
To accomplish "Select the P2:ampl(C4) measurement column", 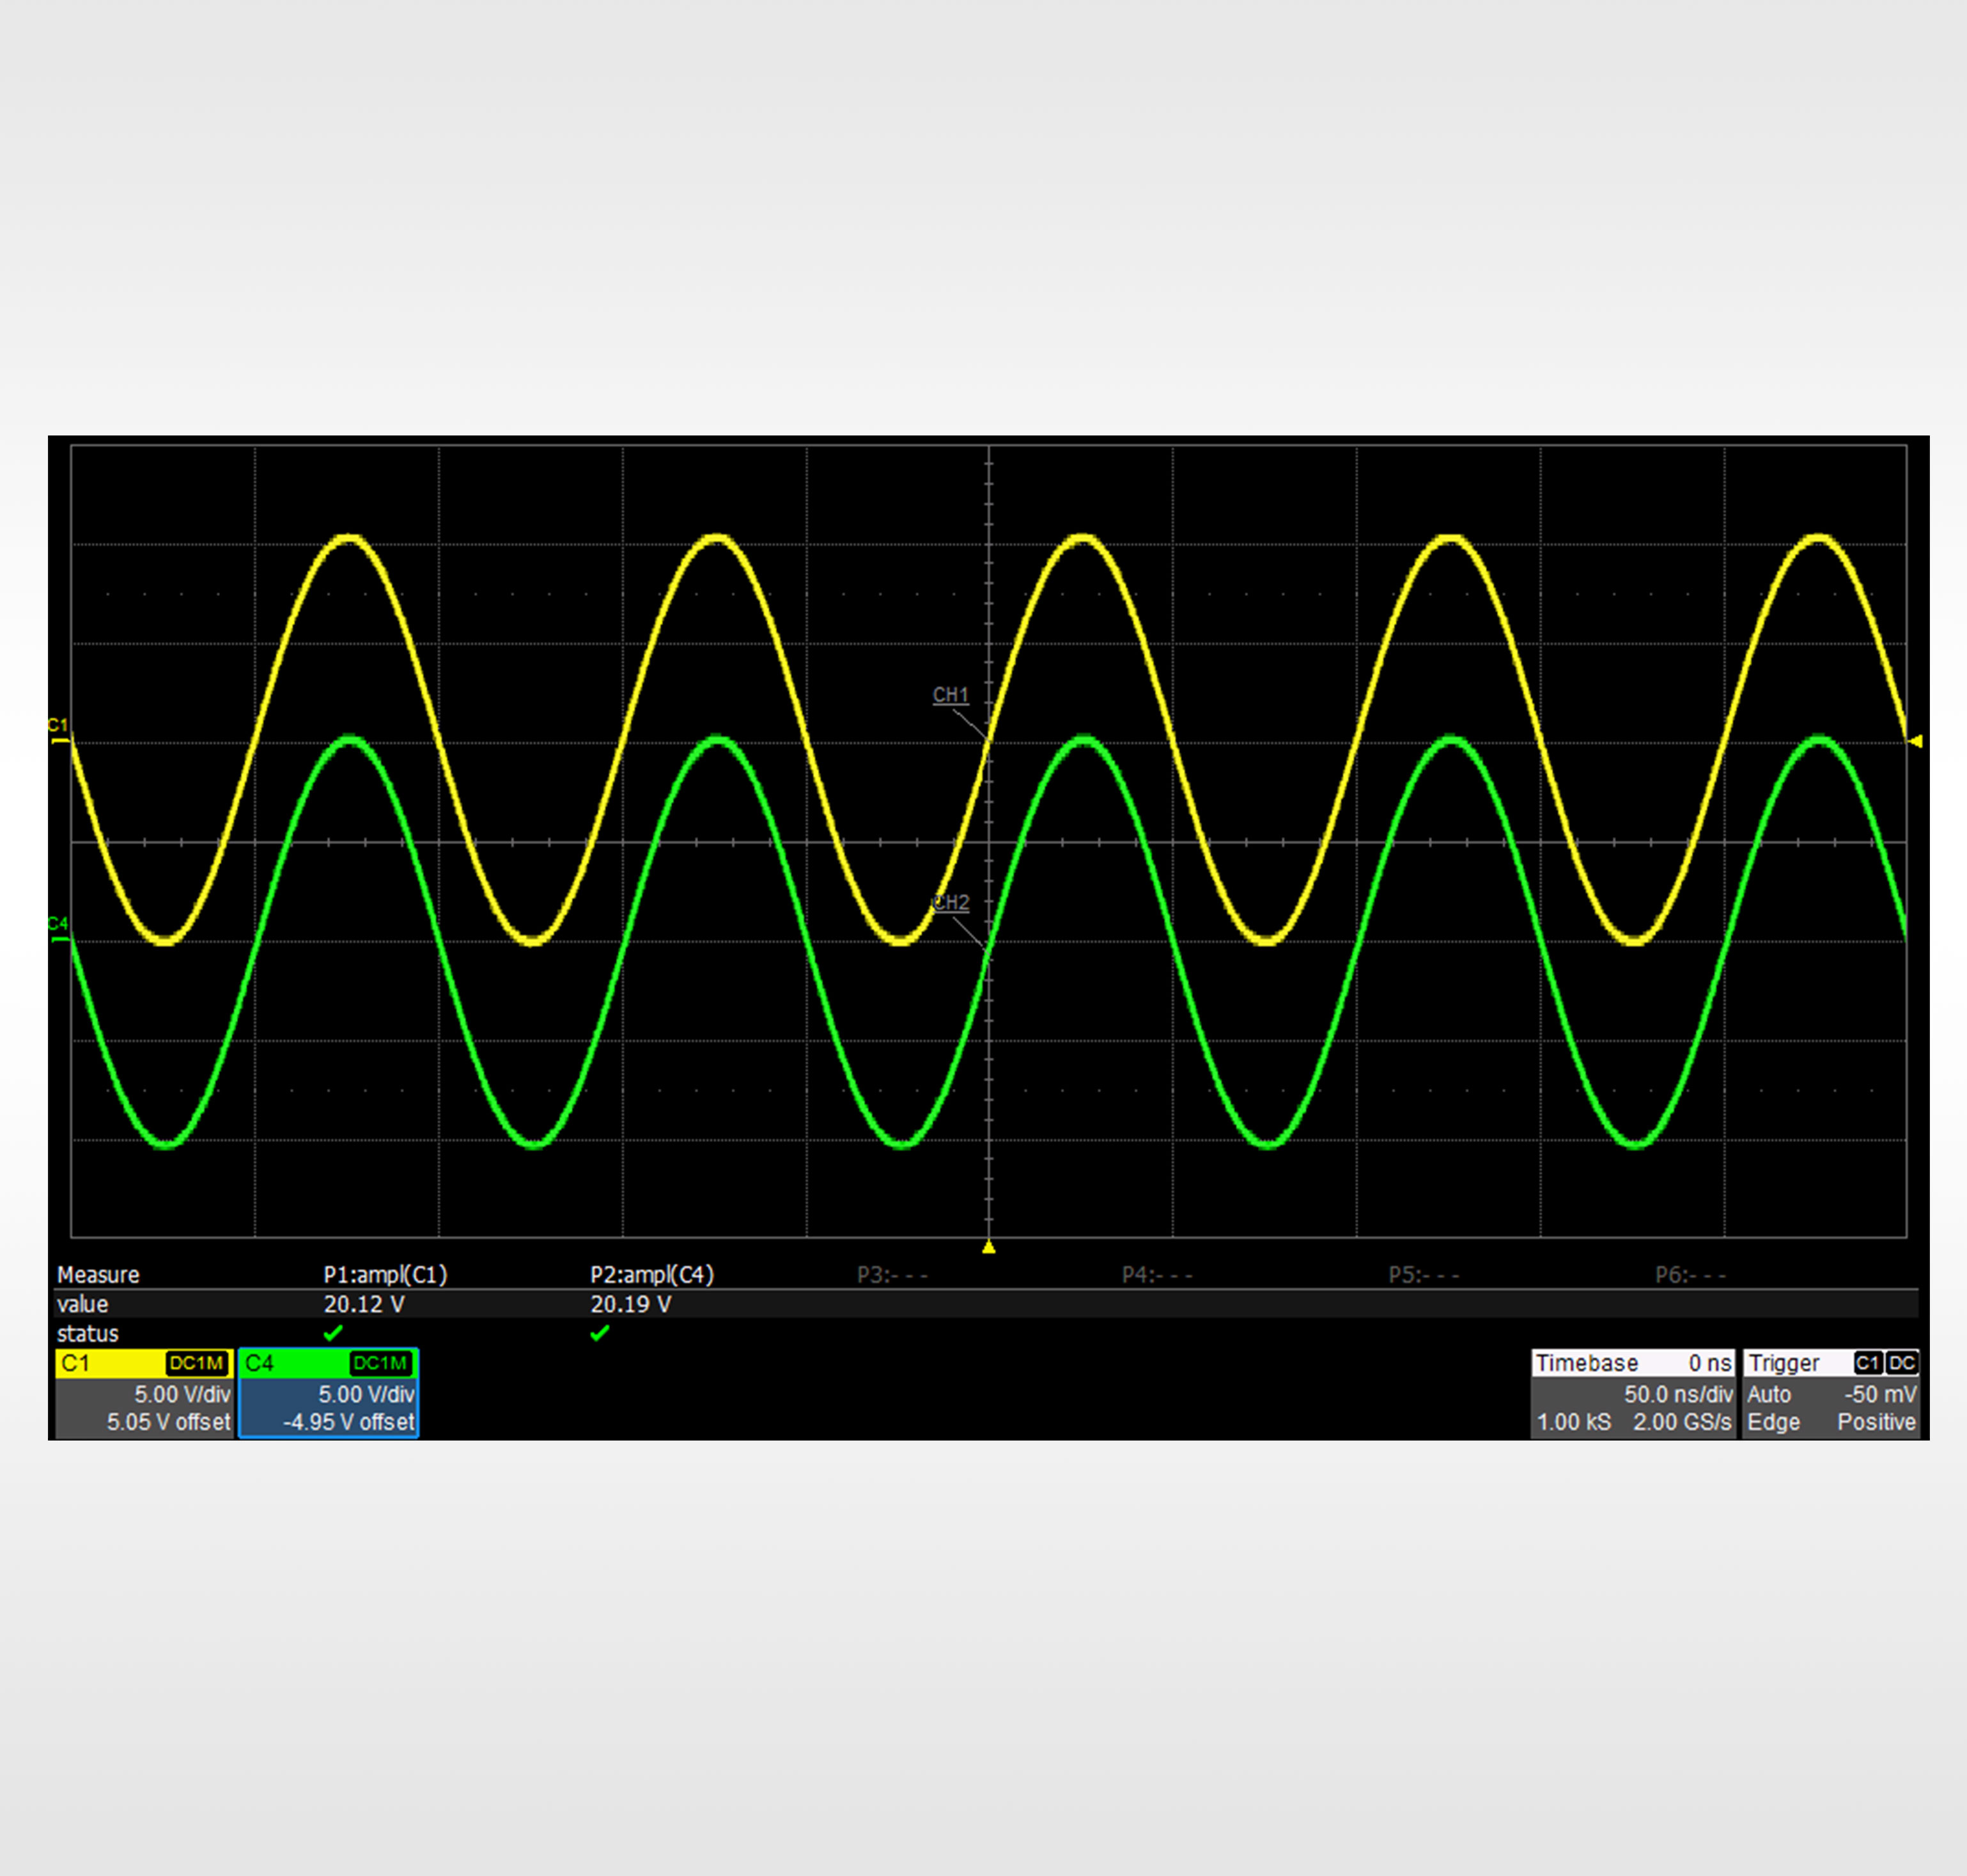I will pos(651,1275).
